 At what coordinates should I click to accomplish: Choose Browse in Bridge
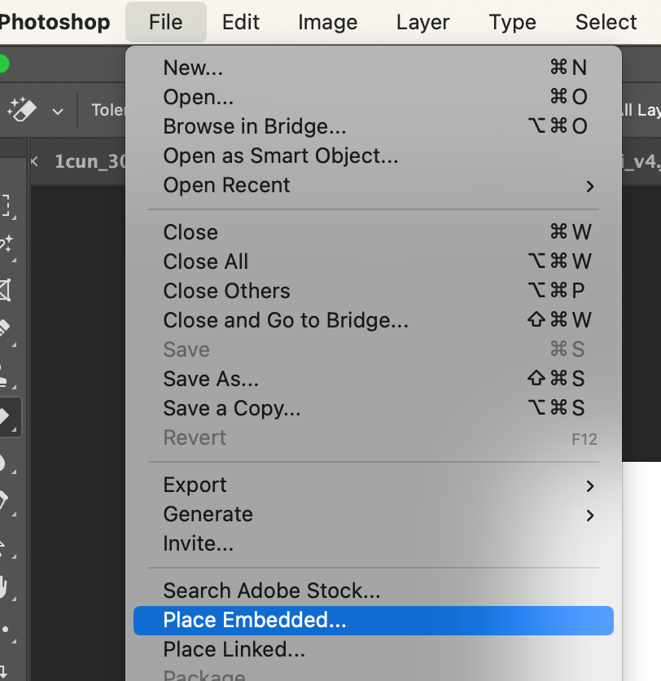[x=255, y=127]
